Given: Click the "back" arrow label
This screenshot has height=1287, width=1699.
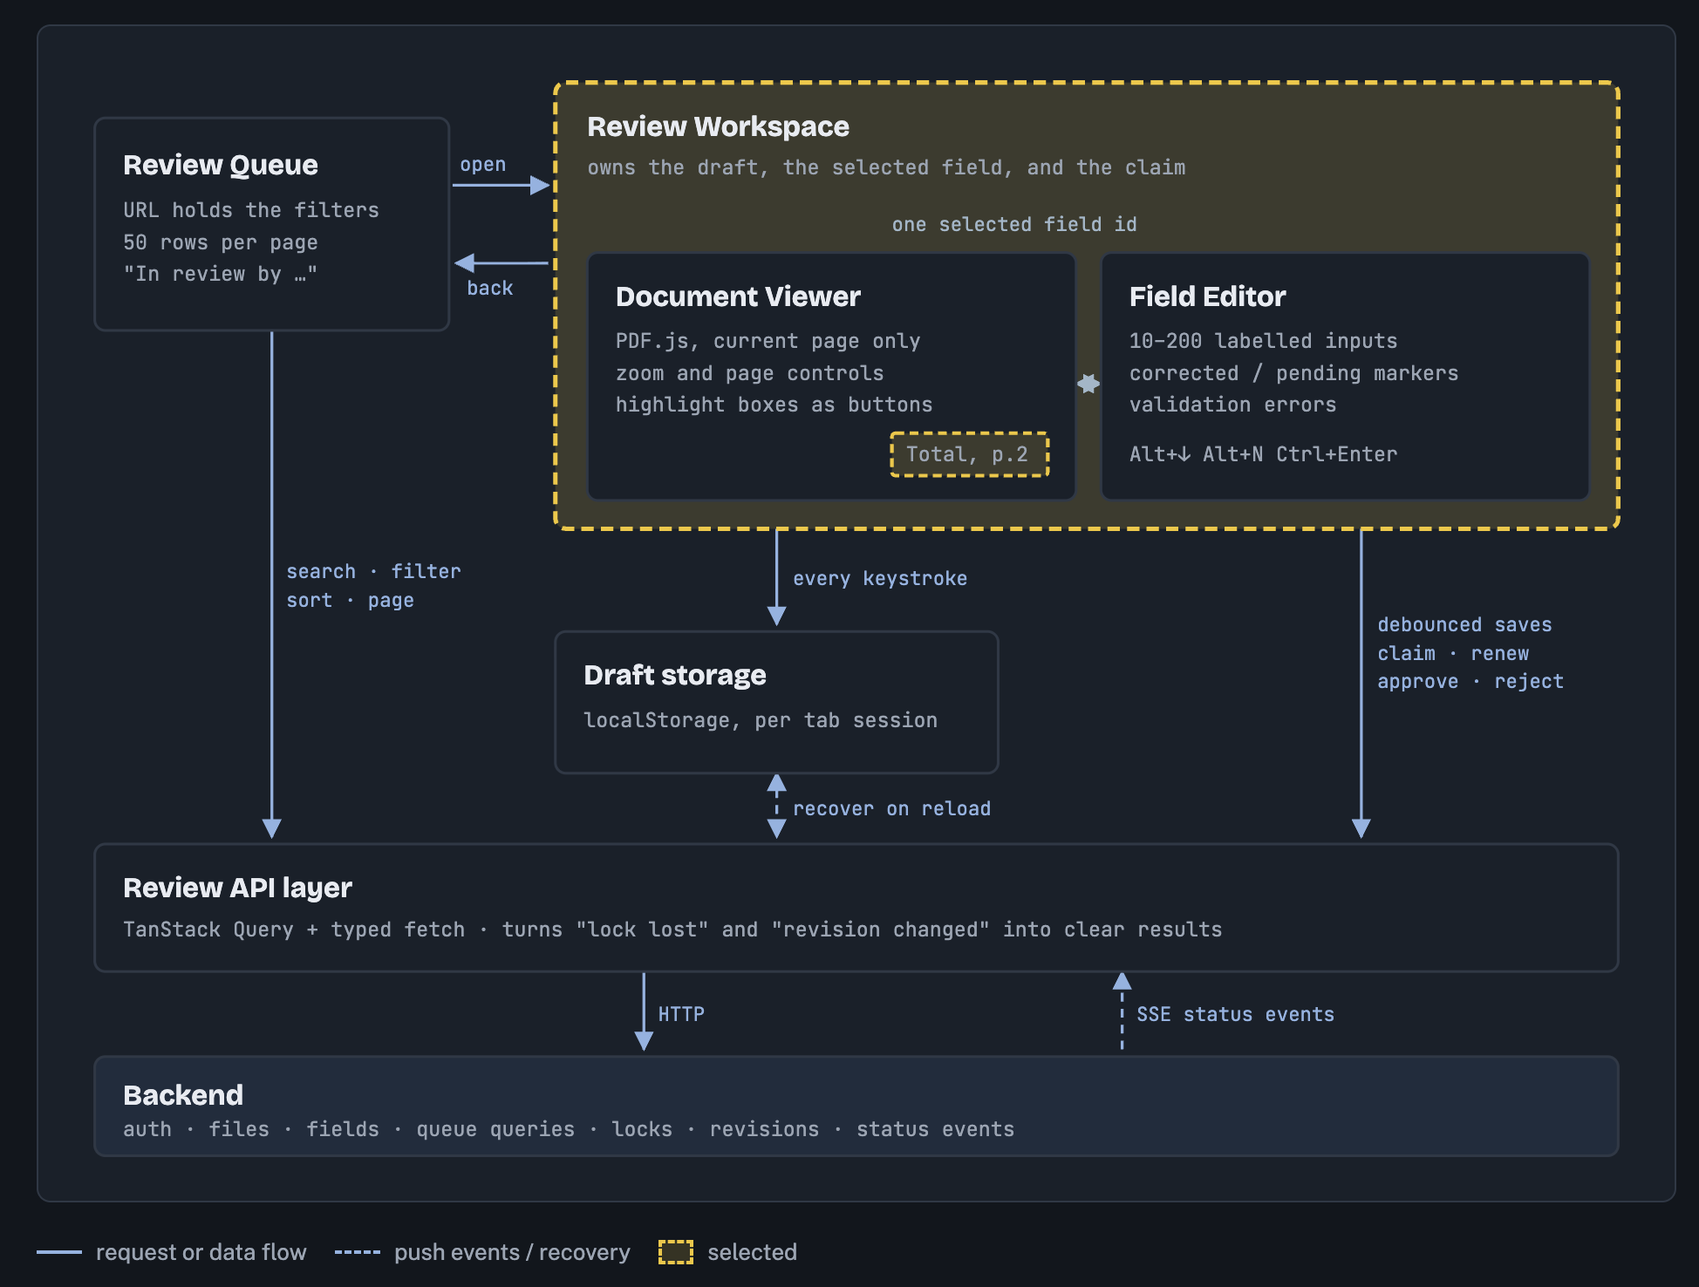Looking at the screenshot, I should coord(490,288).
